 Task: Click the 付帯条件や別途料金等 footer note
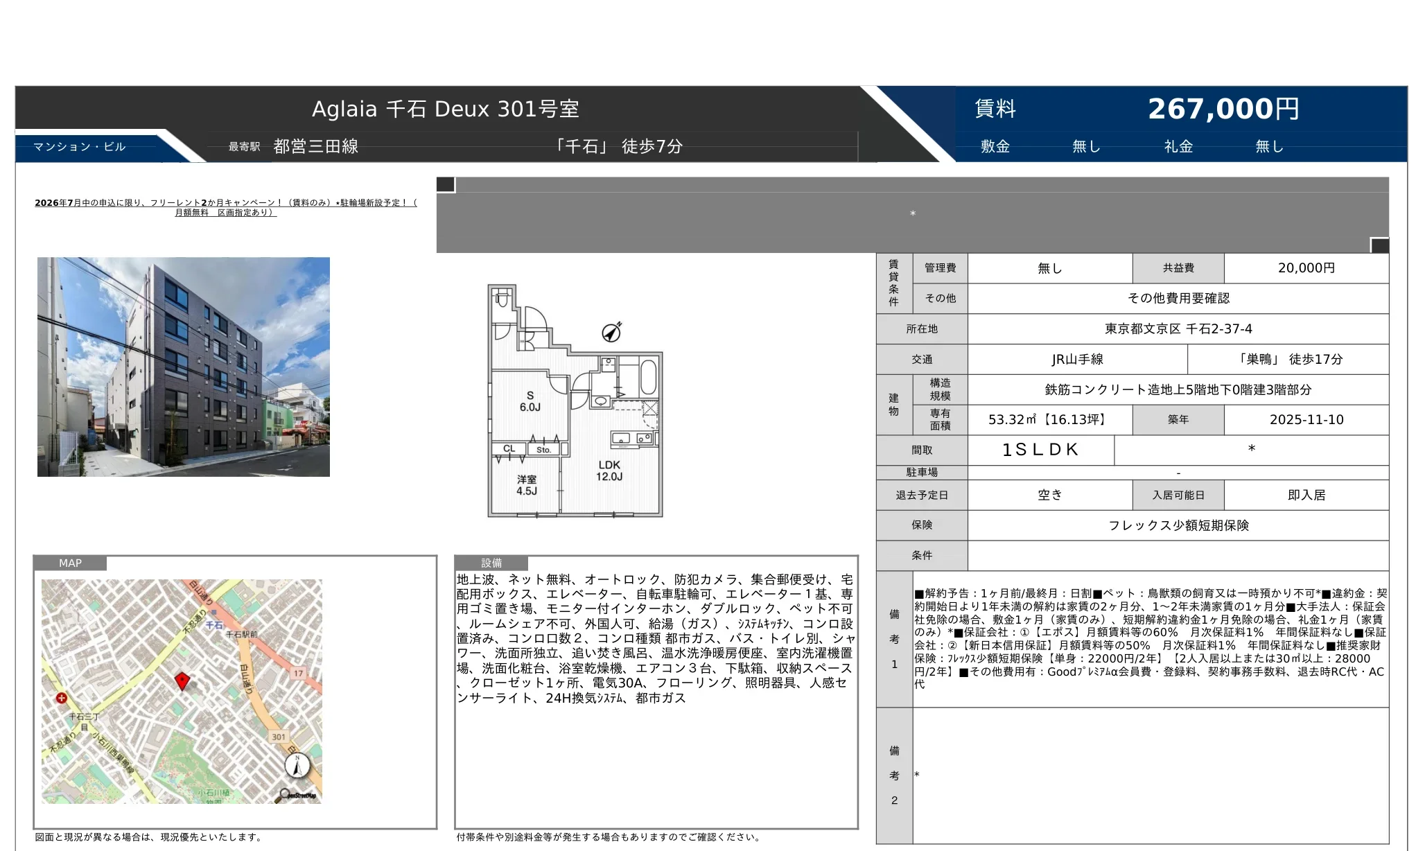click(x=609, y=837)
